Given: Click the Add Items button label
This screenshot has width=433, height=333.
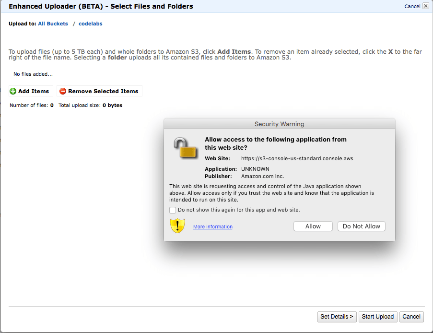Looking at the screenshot, I should pos(34,91).
